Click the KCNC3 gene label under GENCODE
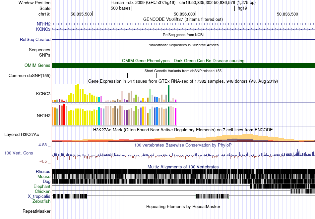The image size is (315, 219). tap(43, 29)
